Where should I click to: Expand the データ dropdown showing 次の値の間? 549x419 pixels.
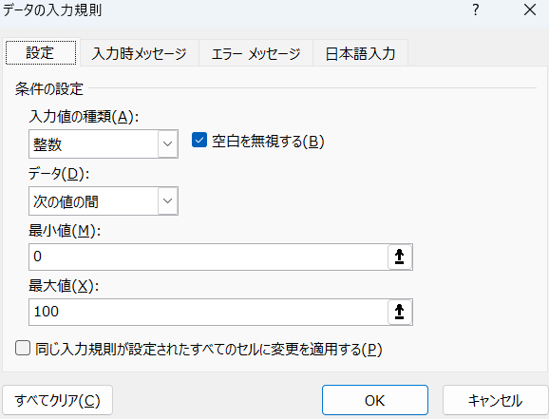point(104,200)
